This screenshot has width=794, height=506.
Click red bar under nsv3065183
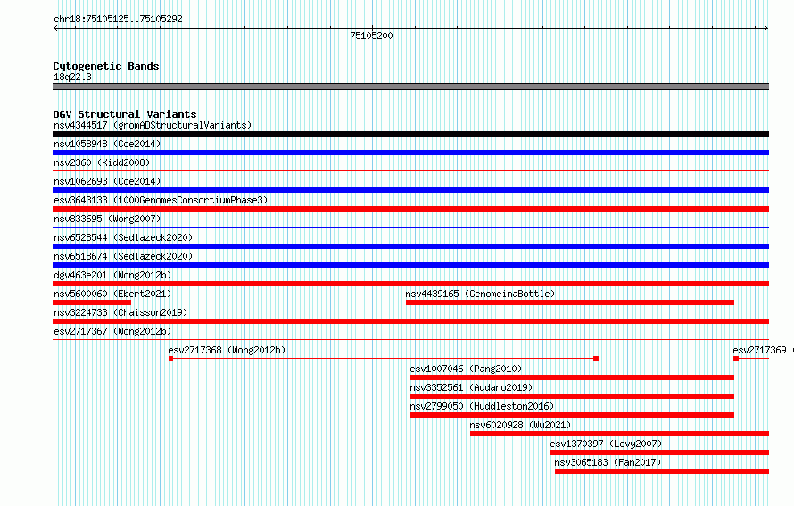pos(662,471)
